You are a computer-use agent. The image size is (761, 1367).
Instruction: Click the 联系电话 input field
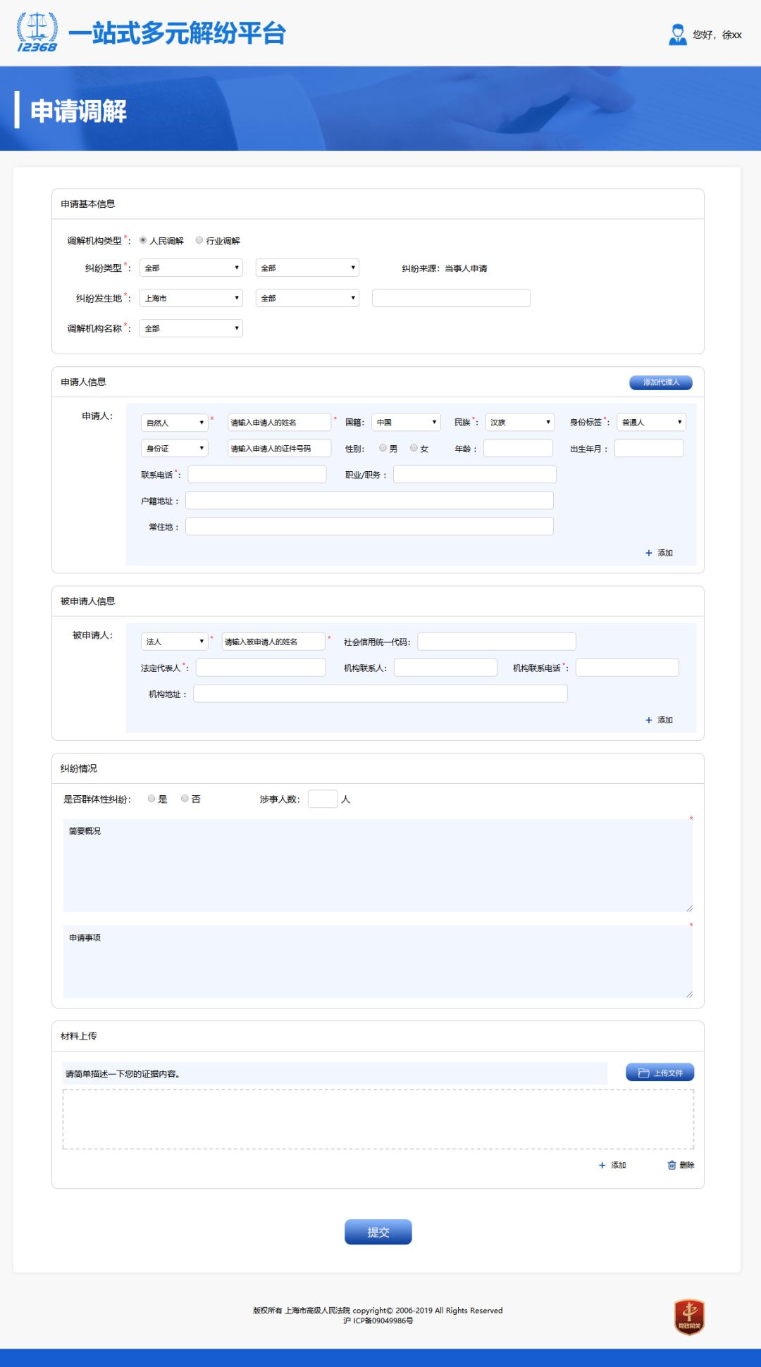pyautogui.click(x=256, y=475)
